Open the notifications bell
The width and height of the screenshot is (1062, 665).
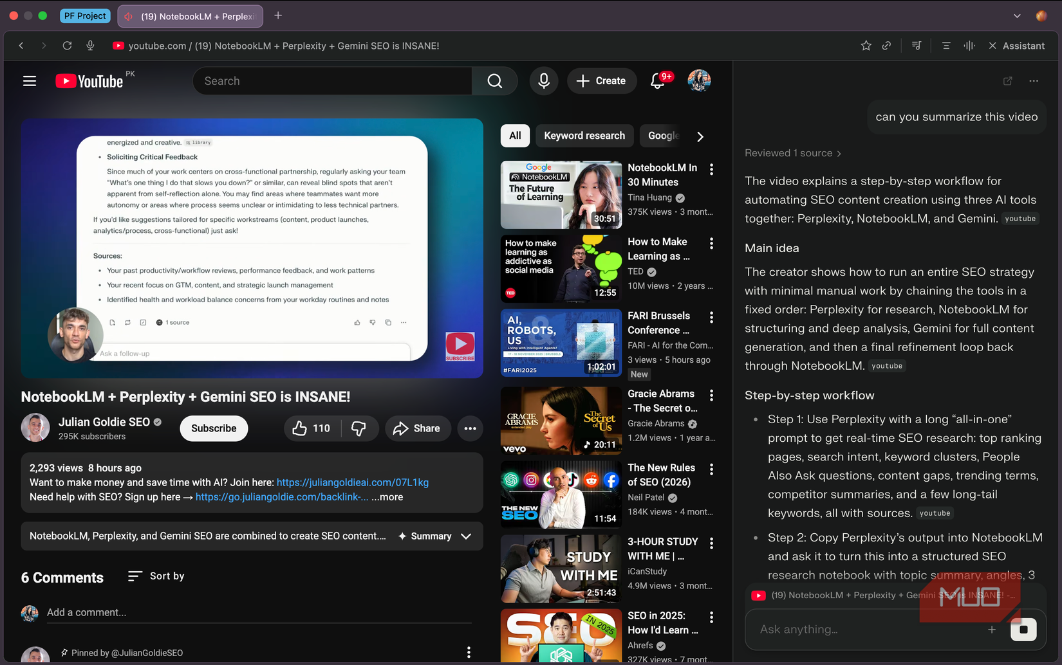658,80
